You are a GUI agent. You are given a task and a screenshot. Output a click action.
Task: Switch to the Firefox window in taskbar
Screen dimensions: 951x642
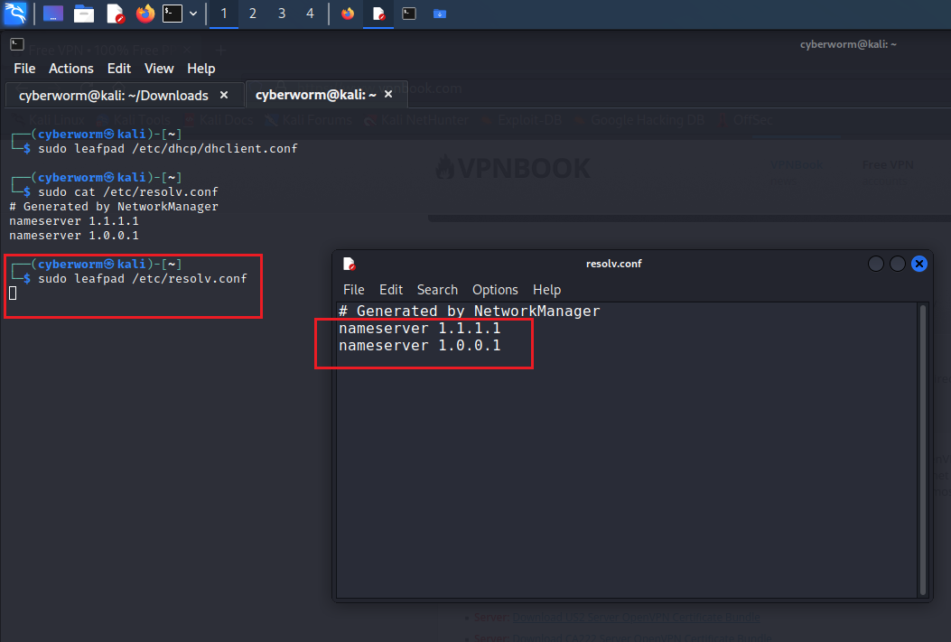[348, 14]
